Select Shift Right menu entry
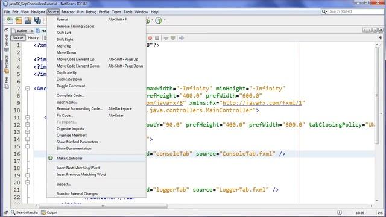386x217 pixels. pos(96,39)
